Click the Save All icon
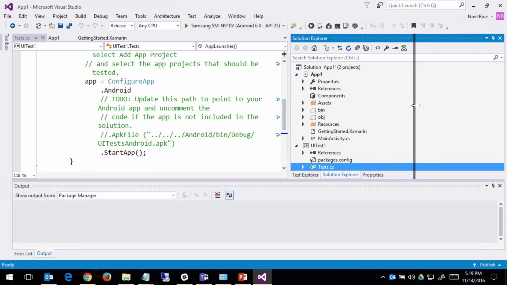 click(69, 26)
